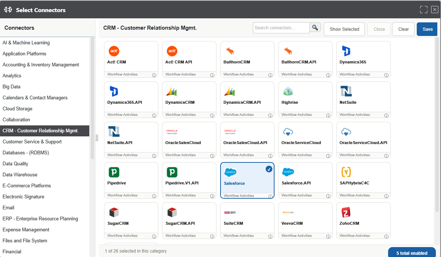Select the Cloud Storage category
Screen dimensions: 441x257
pyautogui.click(x=45, y=109)
